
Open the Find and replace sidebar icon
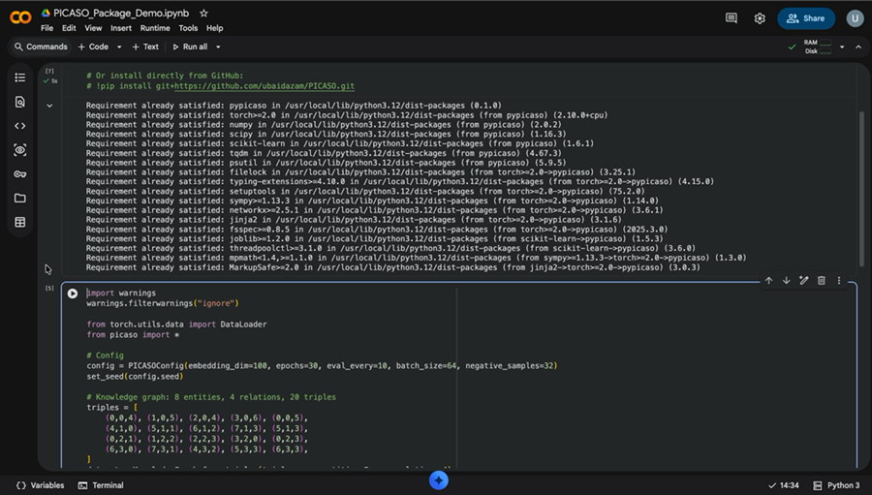(x=20, y=102)
